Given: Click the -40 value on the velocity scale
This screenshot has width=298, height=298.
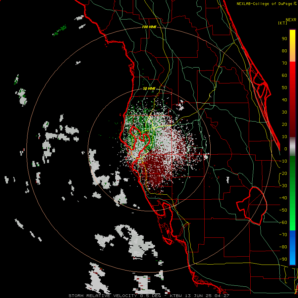Looking at the screenshot, I should point(283,198).
